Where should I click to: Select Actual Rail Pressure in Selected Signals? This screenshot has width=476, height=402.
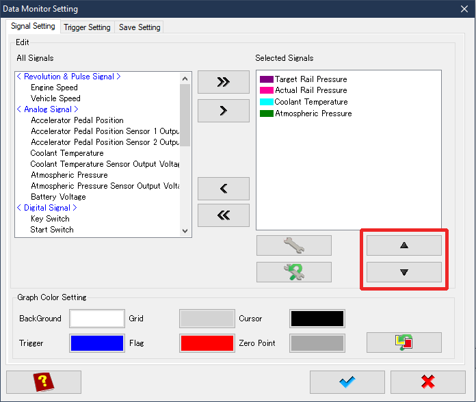tap(311, 90)
